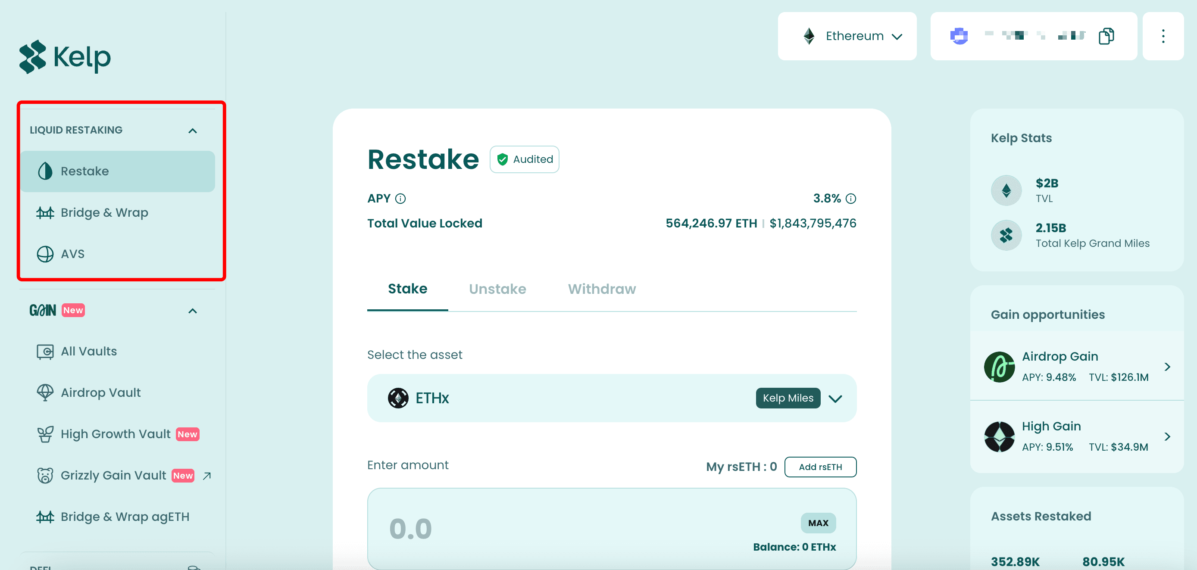Open Restake in the sidebar
Viewport: 1197px width, 570px height.
pyautogui.click(x=118, y=171)
